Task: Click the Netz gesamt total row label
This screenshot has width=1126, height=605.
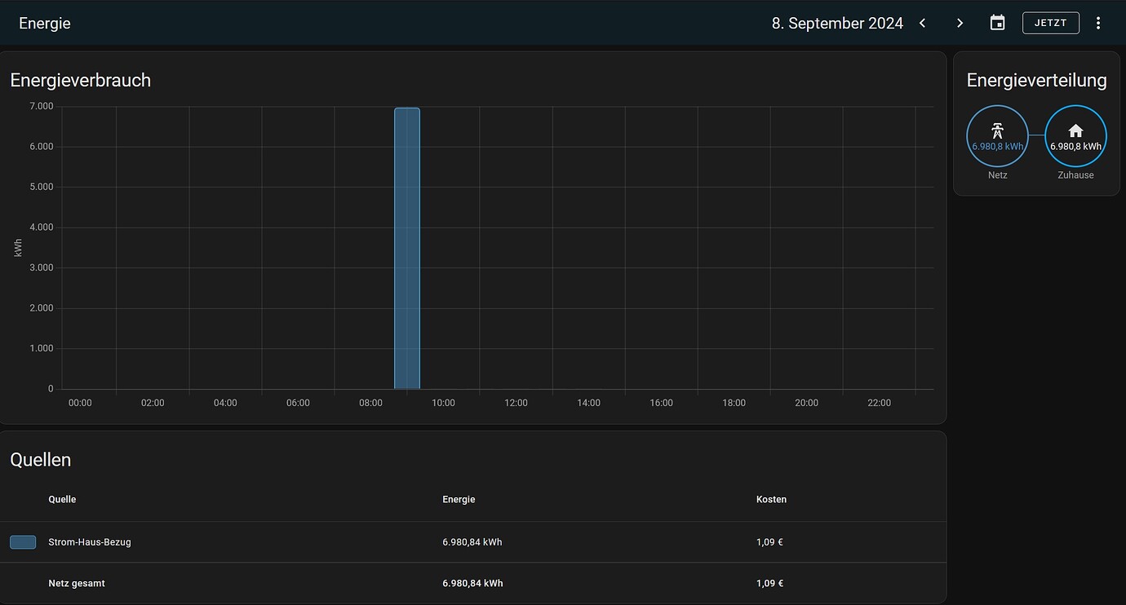Action: (77, 583)
